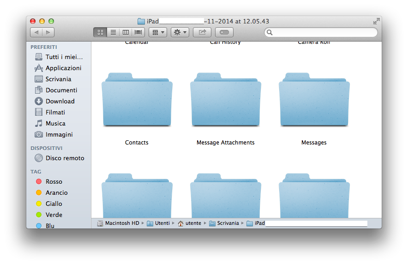
Task: Click Utenti in the path bar
Action: click(x=158, y=223)
